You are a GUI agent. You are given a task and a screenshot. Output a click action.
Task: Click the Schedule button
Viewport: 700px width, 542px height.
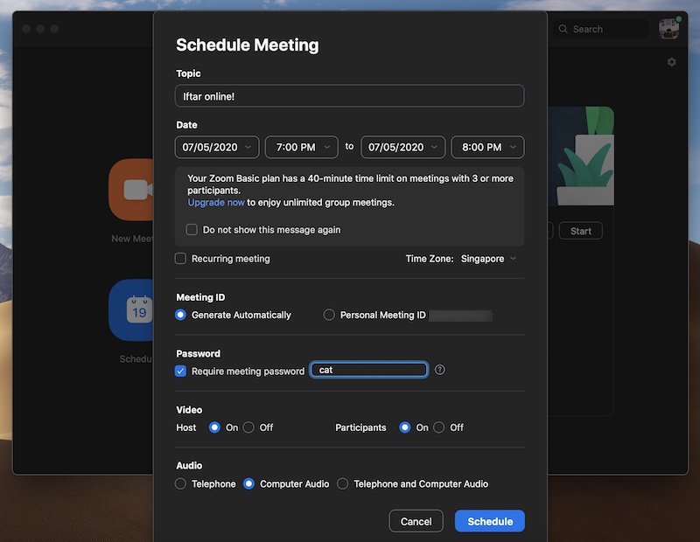(x=490, y=521)
